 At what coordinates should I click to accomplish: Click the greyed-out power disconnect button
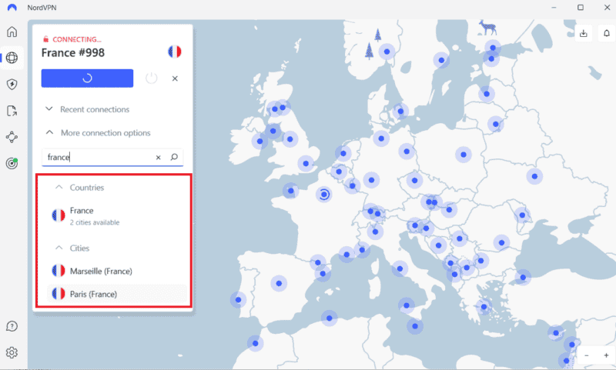pos(151,78)
